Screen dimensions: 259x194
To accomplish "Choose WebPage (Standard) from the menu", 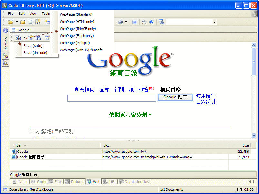I will coord(82,14).
